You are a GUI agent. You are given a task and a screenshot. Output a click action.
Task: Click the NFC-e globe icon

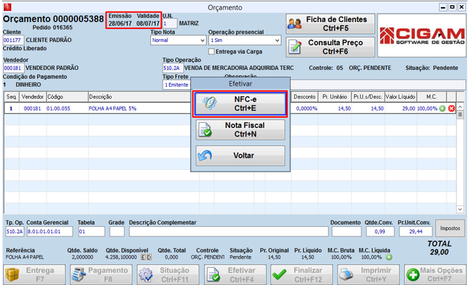coord(209,103)
